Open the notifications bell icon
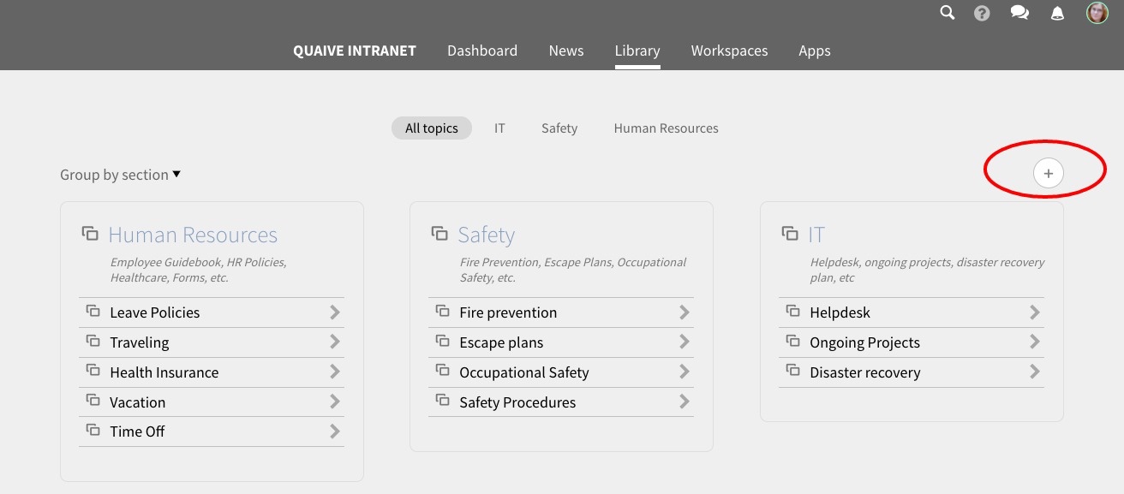 coord(1058,13)
